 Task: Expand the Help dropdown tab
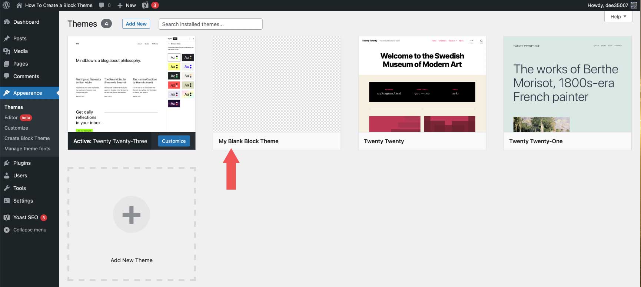pyautogui.click(x=618, y=17)
